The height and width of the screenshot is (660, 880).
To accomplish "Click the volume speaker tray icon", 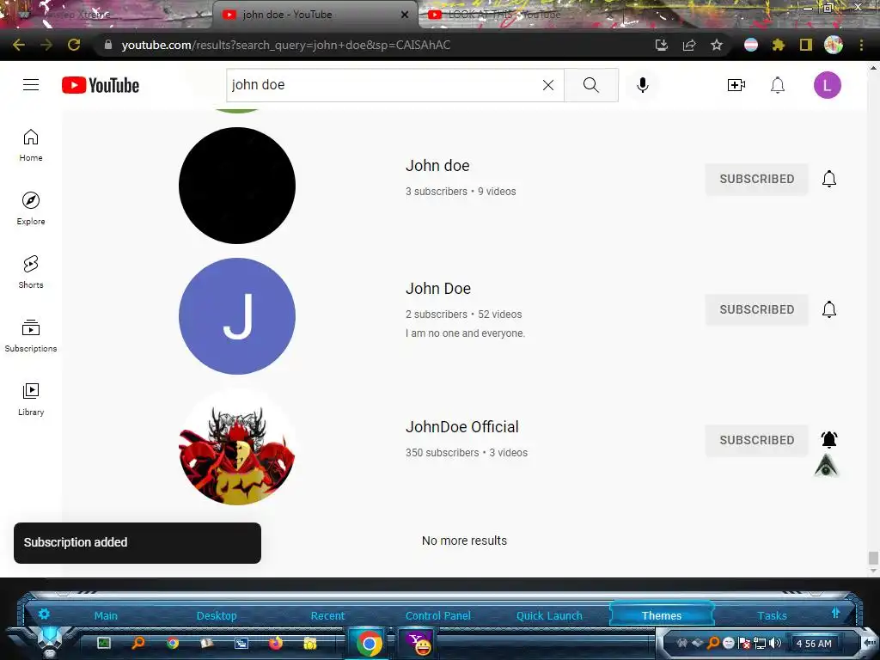I will [775, 643].
